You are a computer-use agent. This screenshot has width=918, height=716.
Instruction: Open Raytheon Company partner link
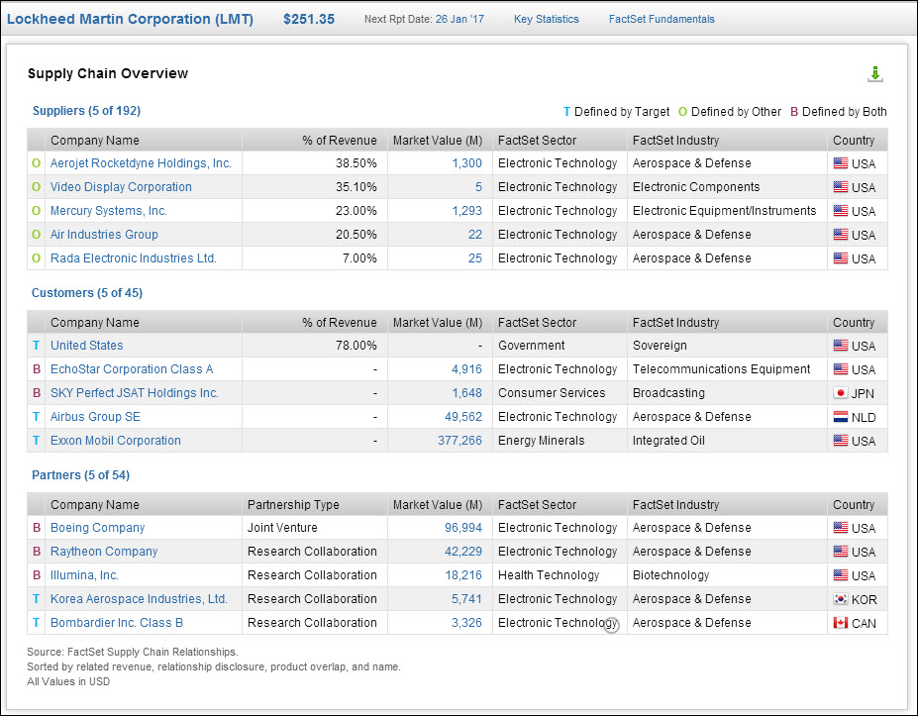pyautogui.click(x=104, y=552)
